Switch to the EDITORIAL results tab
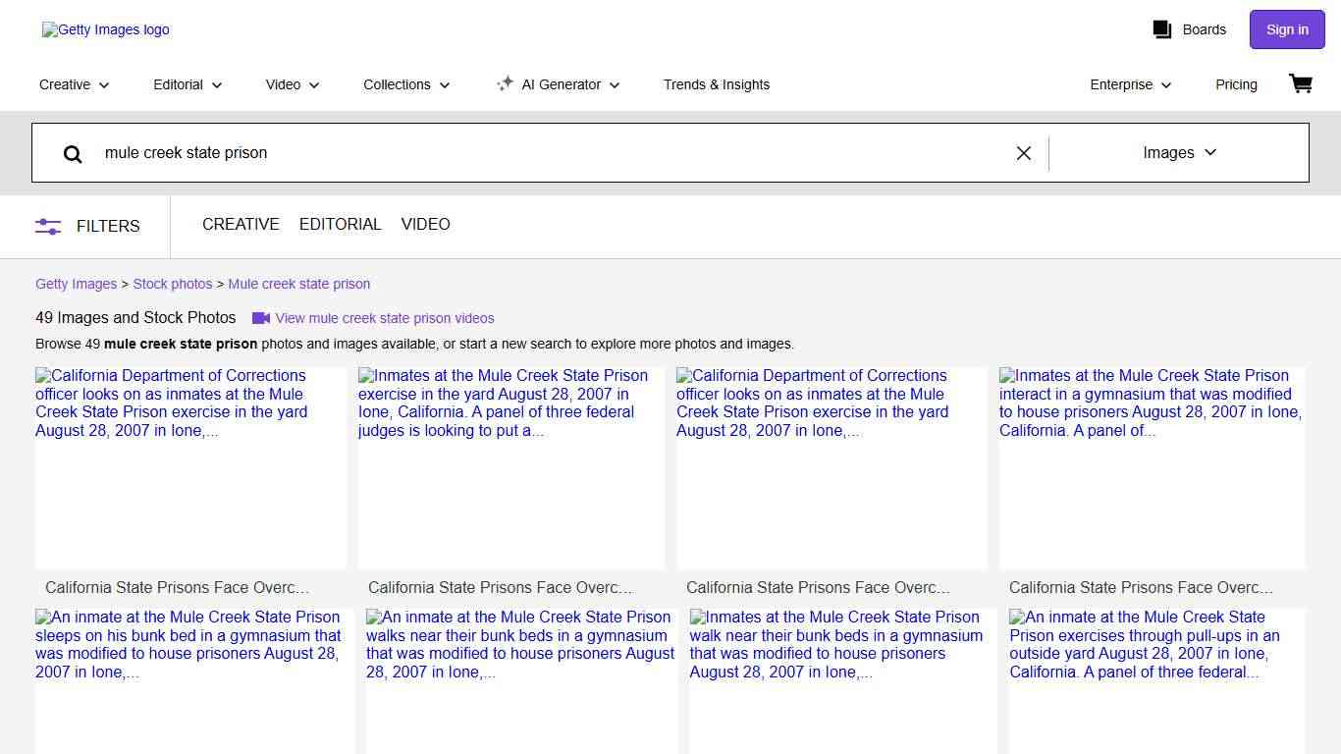Image resolution: width=1341 pixels, height=754 pixels. tap(340, 225)
